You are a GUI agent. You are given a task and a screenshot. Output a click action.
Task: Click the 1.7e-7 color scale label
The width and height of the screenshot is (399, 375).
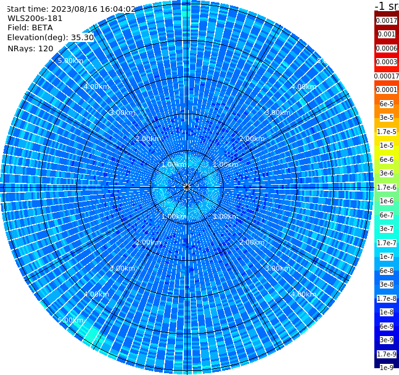coord(387,243)
